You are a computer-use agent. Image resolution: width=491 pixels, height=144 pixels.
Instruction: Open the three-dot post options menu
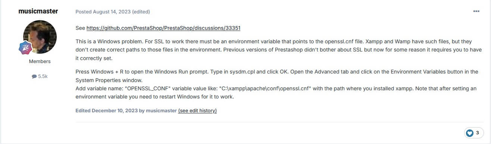476,12
